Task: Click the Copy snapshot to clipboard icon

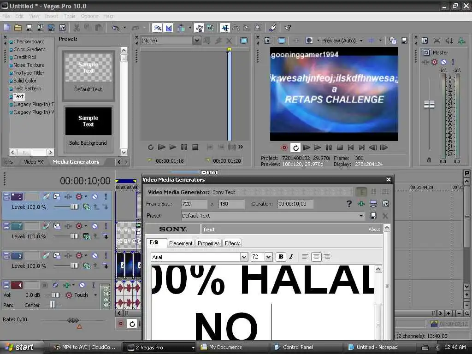Action: [393, 41]
